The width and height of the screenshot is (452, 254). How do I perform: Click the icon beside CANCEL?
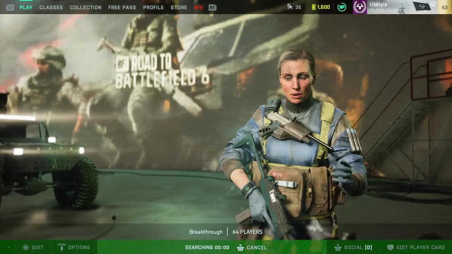[x=240, y=247]
